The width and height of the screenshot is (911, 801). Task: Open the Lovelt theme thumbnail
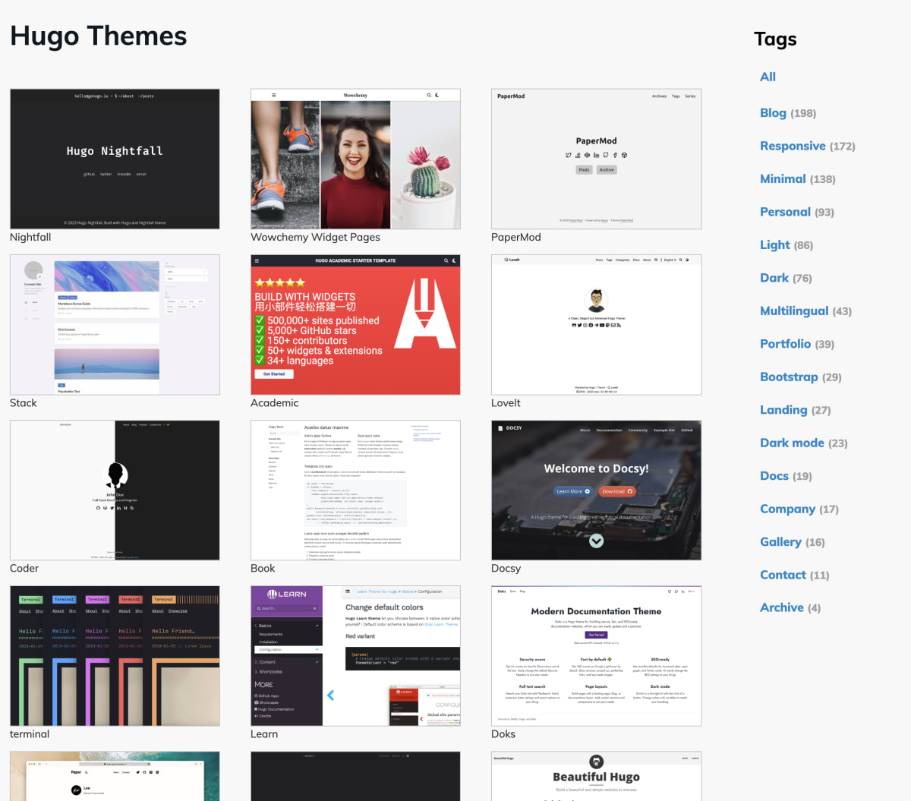[x=596, y=325]
